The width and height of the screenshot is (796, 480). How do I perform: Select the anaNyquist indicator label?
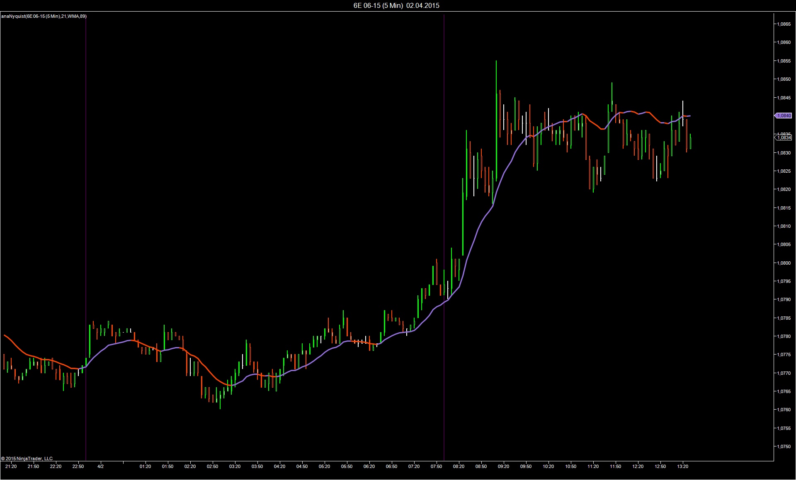[x=44, y=16]
